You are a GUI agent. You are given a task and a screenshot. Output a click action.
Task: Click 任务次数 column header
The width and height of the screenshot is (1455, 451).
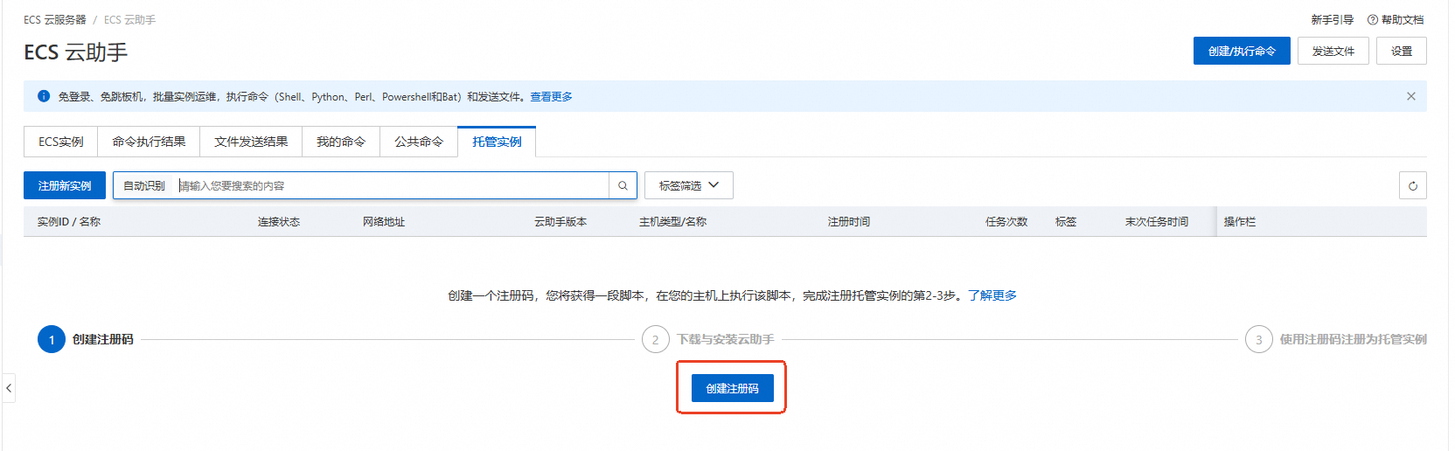tap(1006, 222)
